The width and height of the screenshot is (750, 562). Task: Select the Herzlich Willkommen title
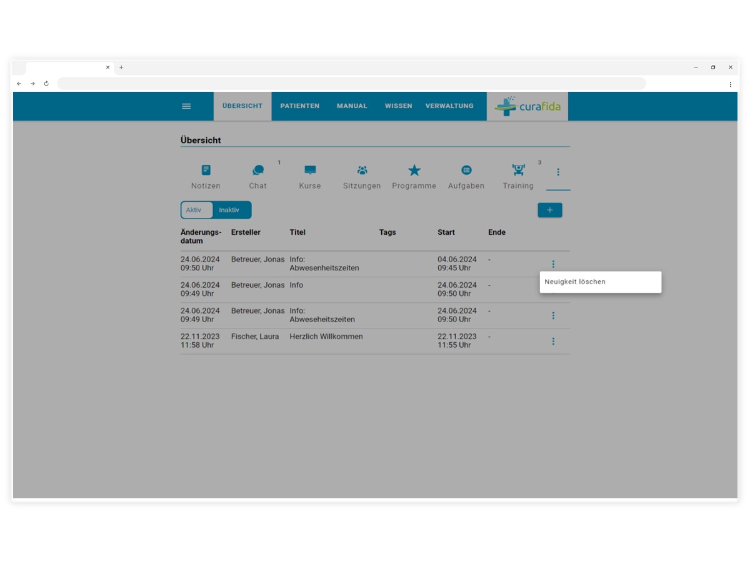(x=326, y=337)
